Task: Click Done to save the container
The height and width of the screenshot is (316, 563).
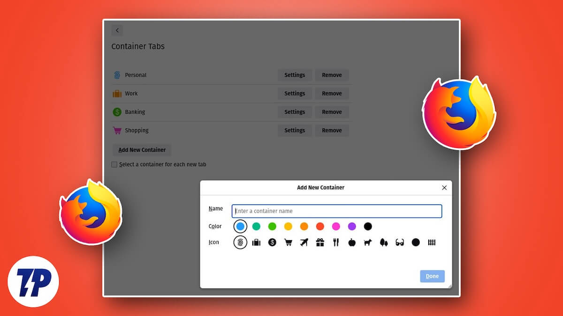Action: pyautogui.click(x=432, y=276)
